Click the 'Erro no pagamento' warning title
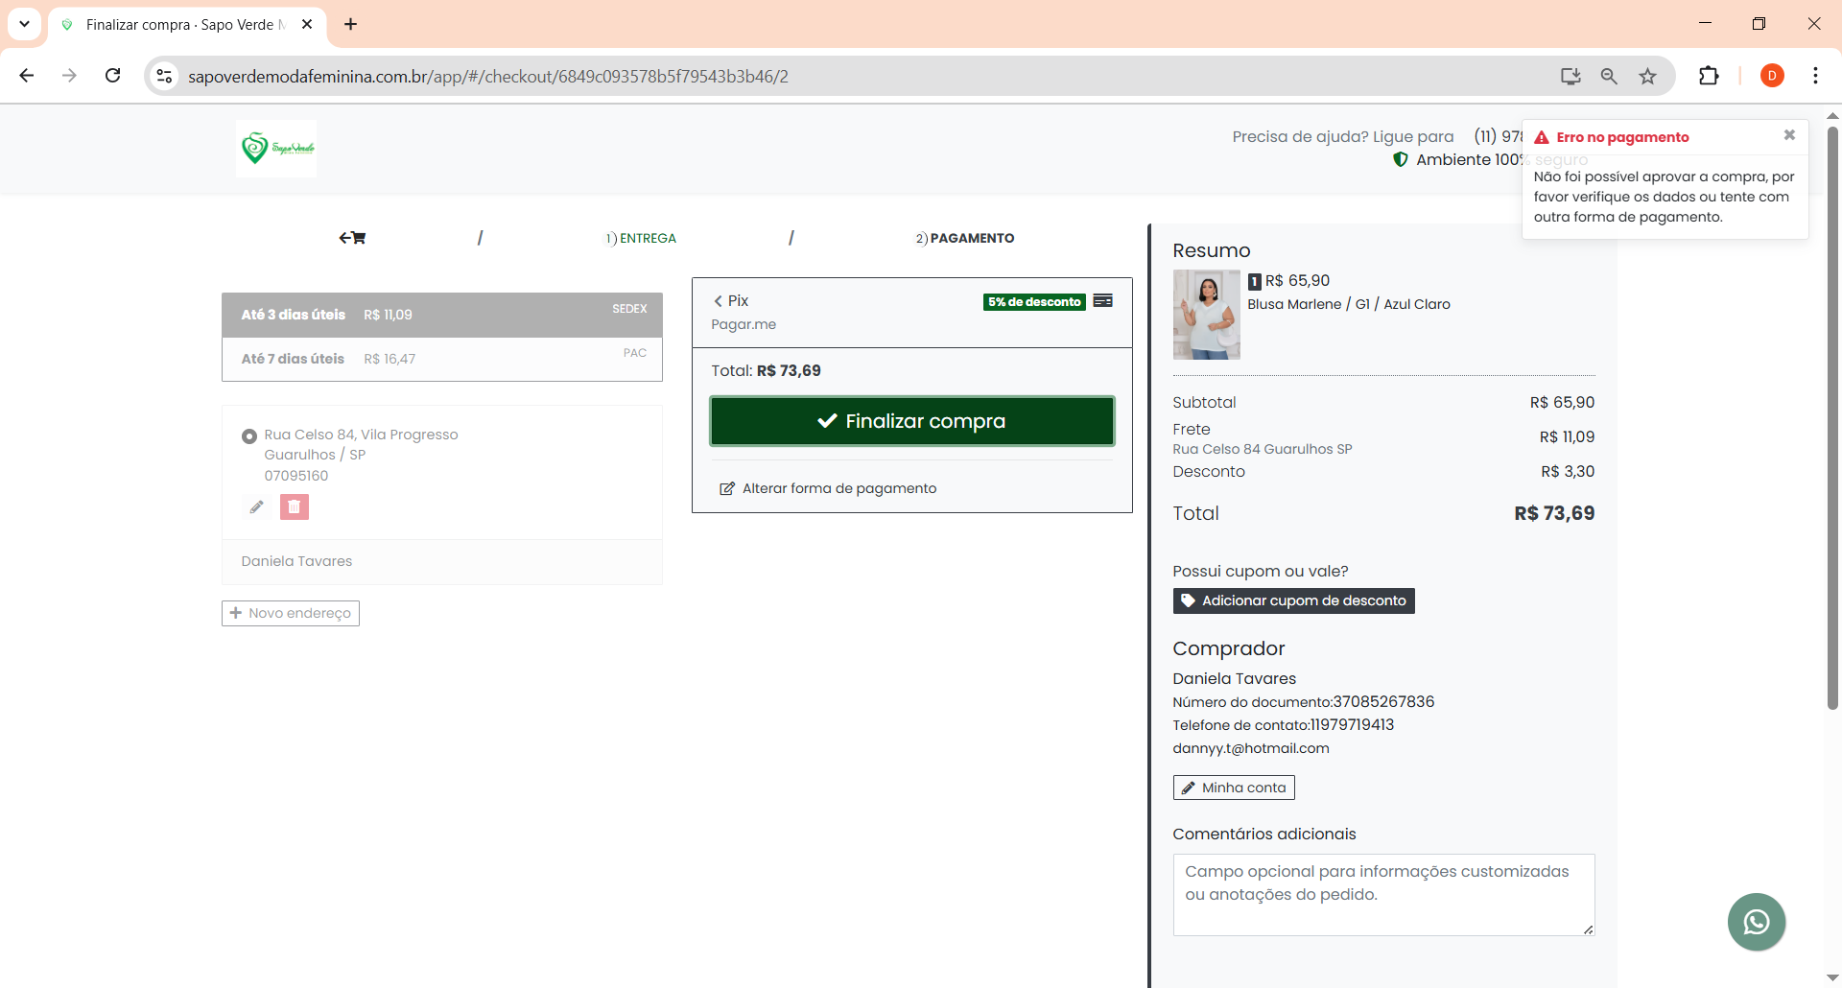 pos(1622,137)
